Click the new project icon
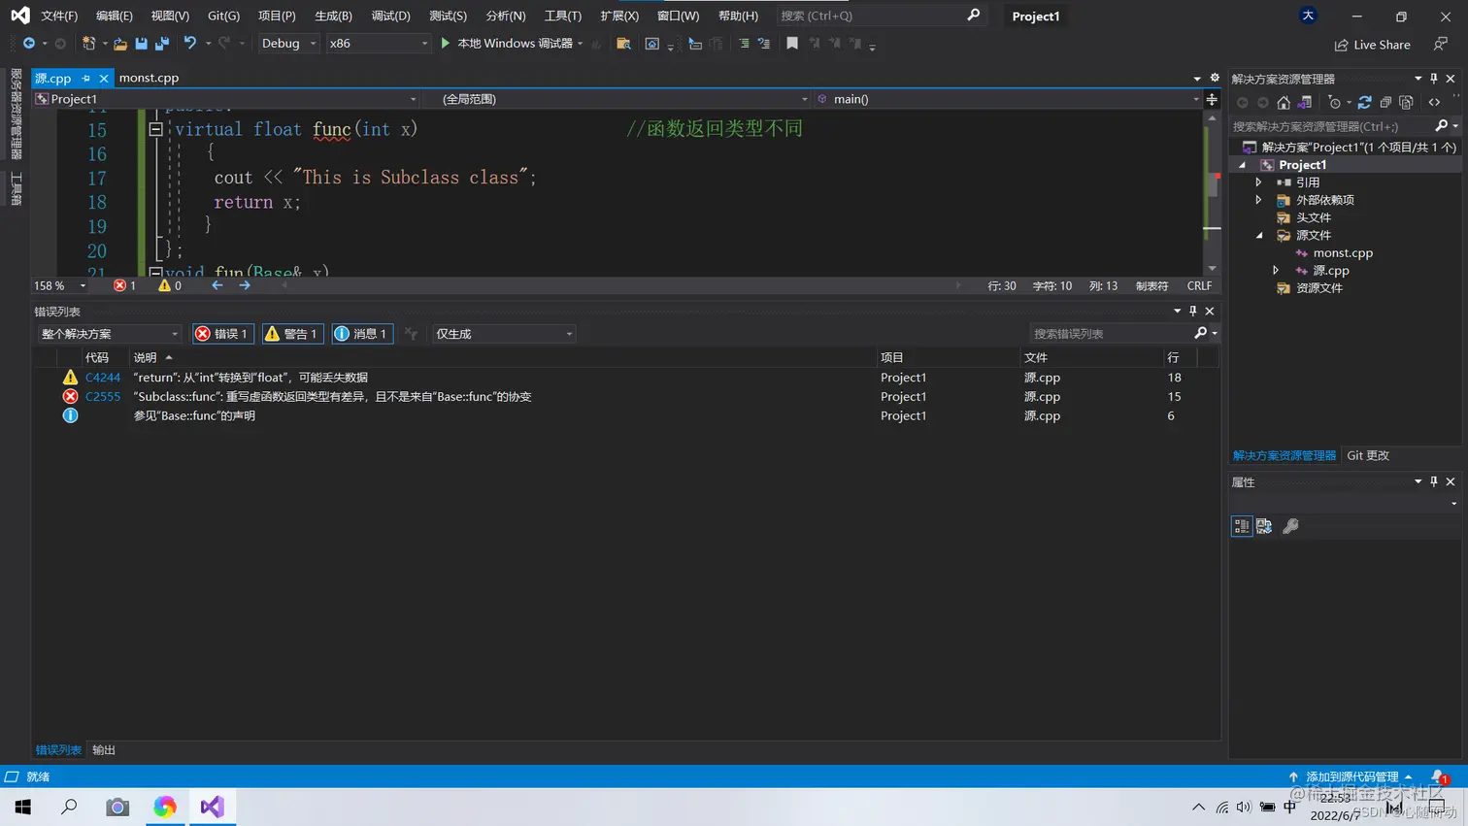This screenshot has width=1468, height=826. pos(88,44)
